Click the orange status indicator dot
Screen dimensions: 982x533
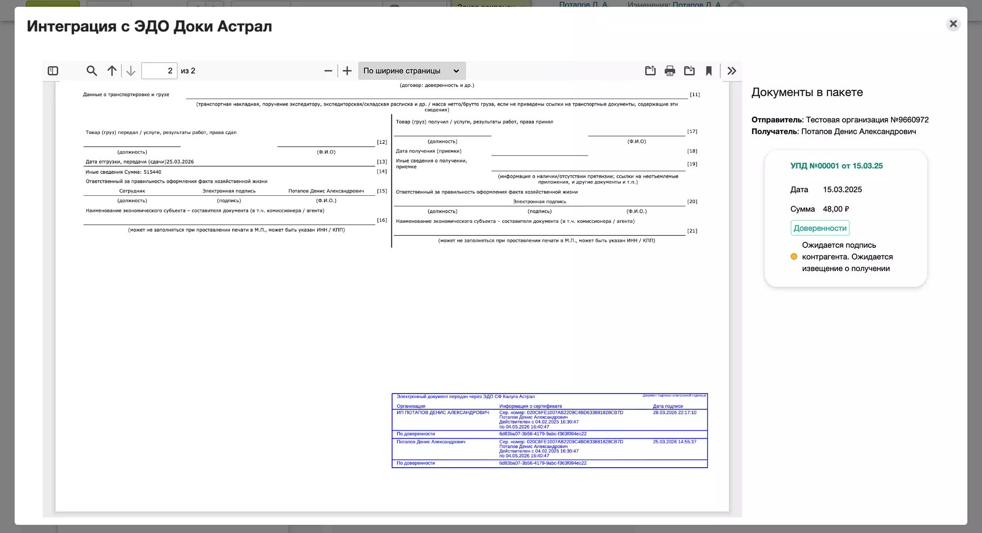794,257
